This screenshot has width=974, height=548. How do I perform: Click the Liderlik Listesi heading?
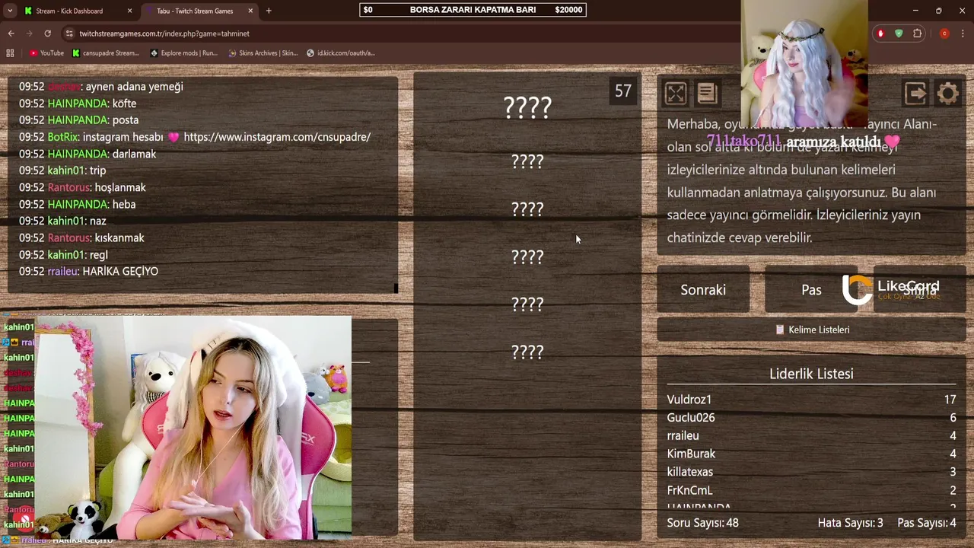click(811, 374)
